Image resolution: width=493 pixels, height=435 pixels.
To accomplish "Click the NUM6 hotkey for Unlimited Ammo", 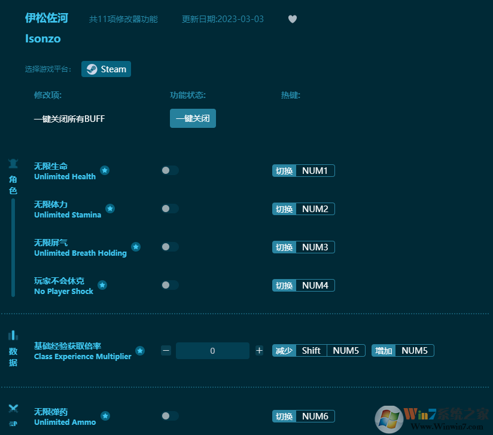I will point(315,417).
